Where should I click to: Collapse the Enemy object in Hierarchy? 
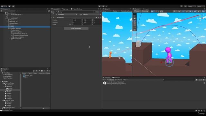7,27
